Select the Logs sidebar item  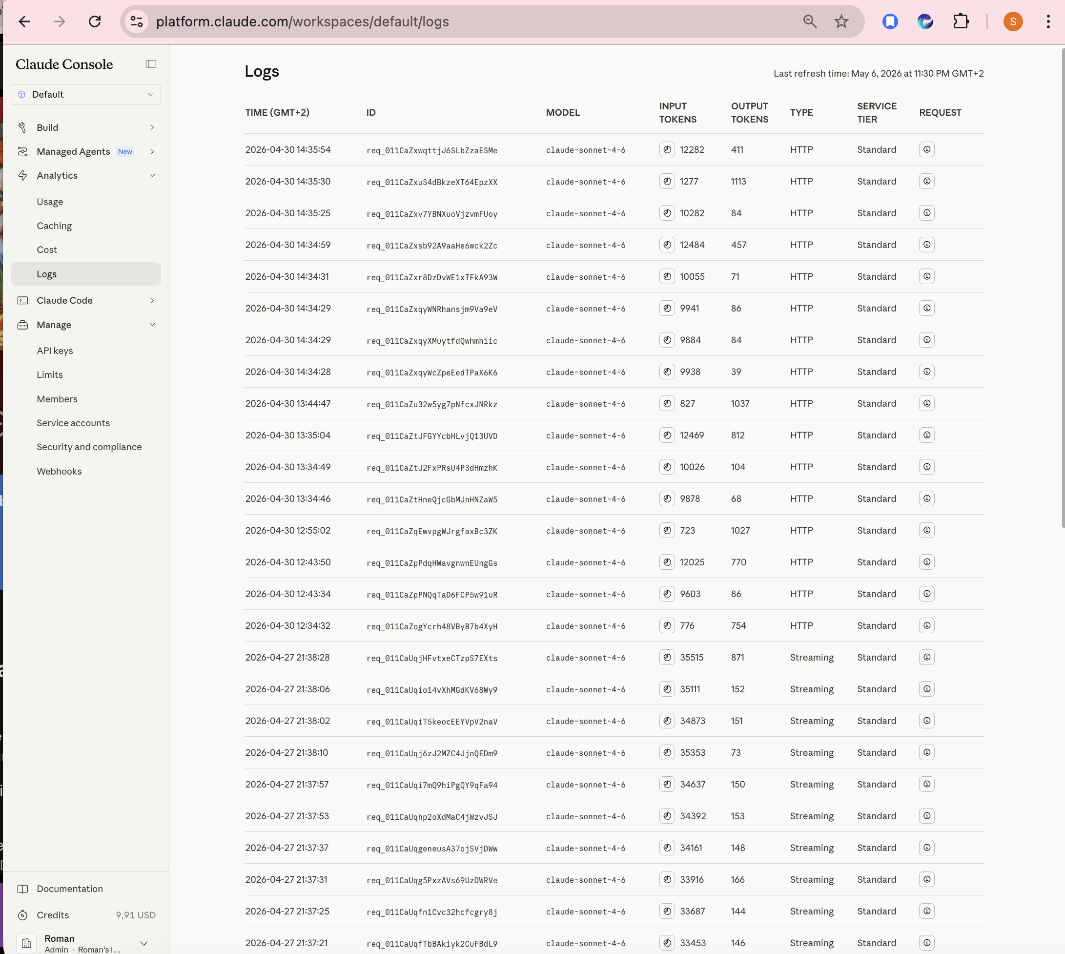pos(85,274)
